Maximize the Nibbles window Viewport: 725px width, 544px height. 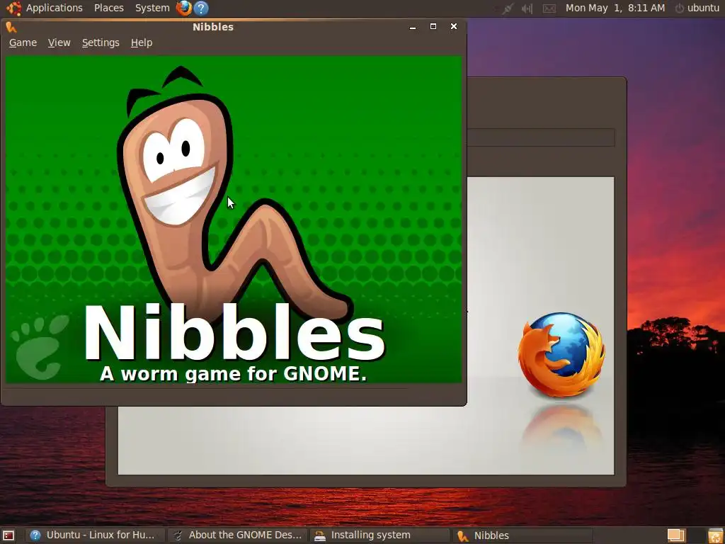pyautogui.click(x=433, y=26)
